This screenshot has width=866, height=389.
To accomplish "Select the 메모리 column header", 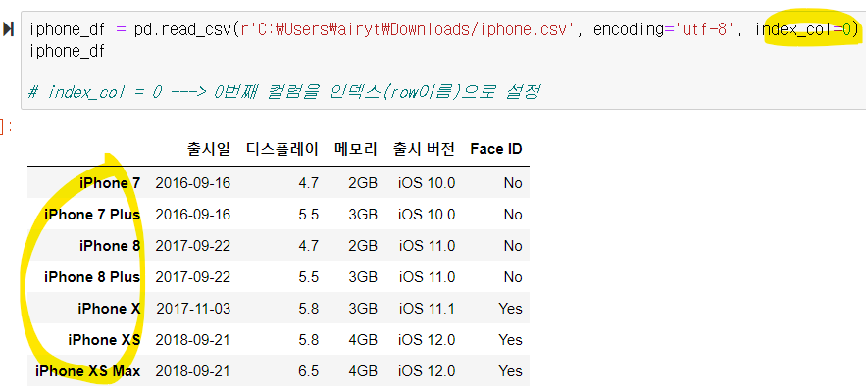I will point(356,149).
